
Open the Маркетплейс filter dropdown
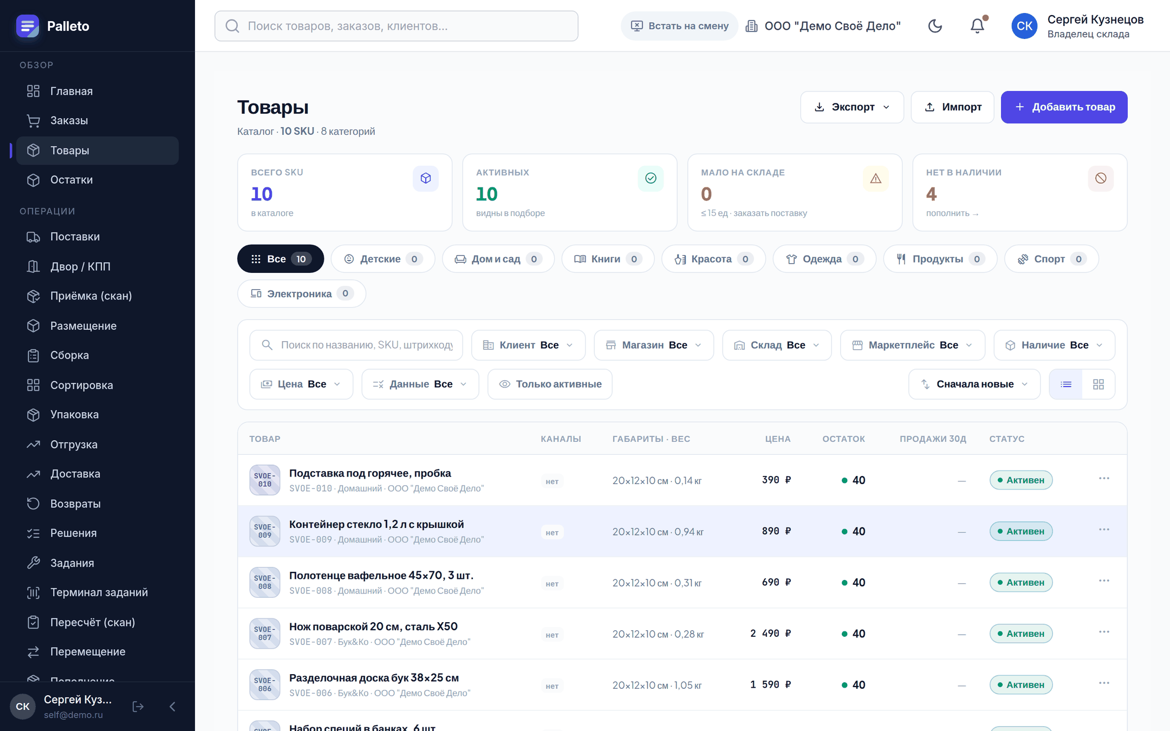(913, 345)
